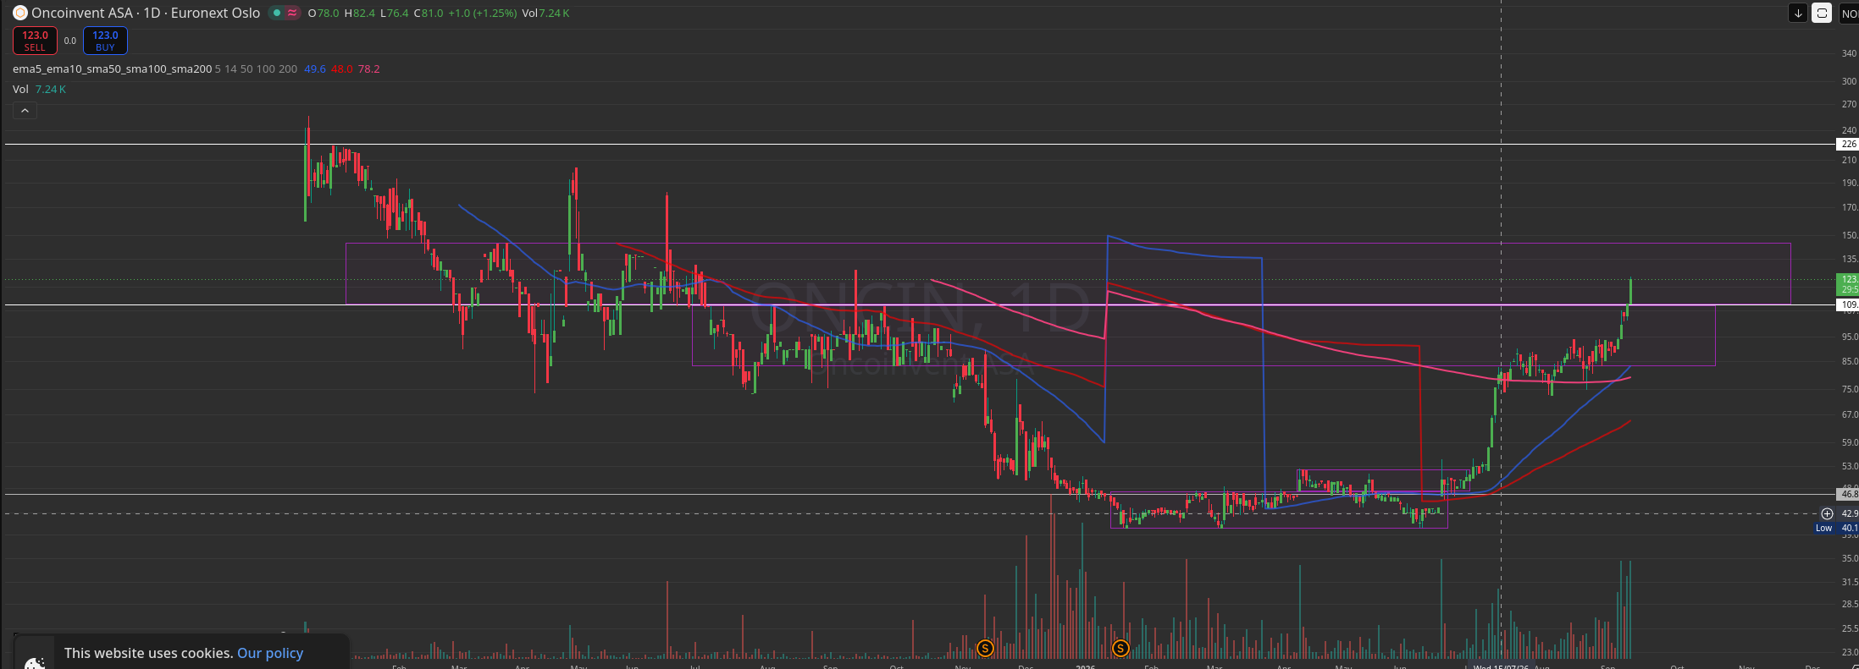
Task: Click the 226 horizontal line price label
Action: (x=1848, y=144)
